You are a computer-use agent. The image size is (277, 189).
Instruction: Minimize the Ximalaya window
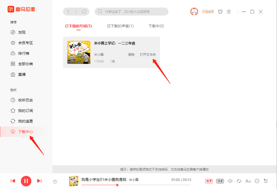pyautogui.click(x=244, y=12)
